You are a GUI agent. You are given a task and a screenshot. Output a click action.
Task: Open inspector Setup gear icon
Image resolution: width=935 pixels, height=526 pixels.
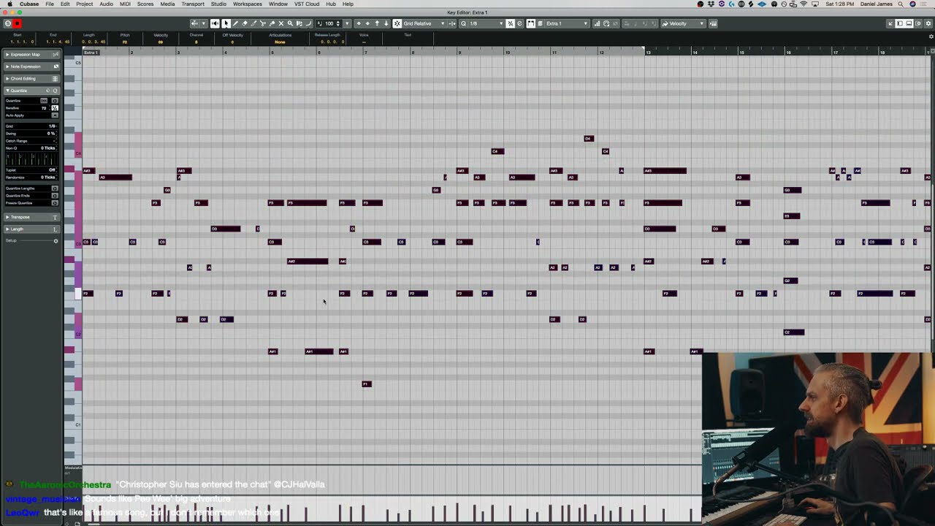pyautogui.click(x=56, y=240)
